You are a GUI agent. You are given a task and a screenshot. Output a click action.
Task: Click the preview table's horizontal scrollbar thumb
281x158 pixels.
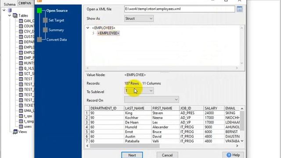point(125,146)
